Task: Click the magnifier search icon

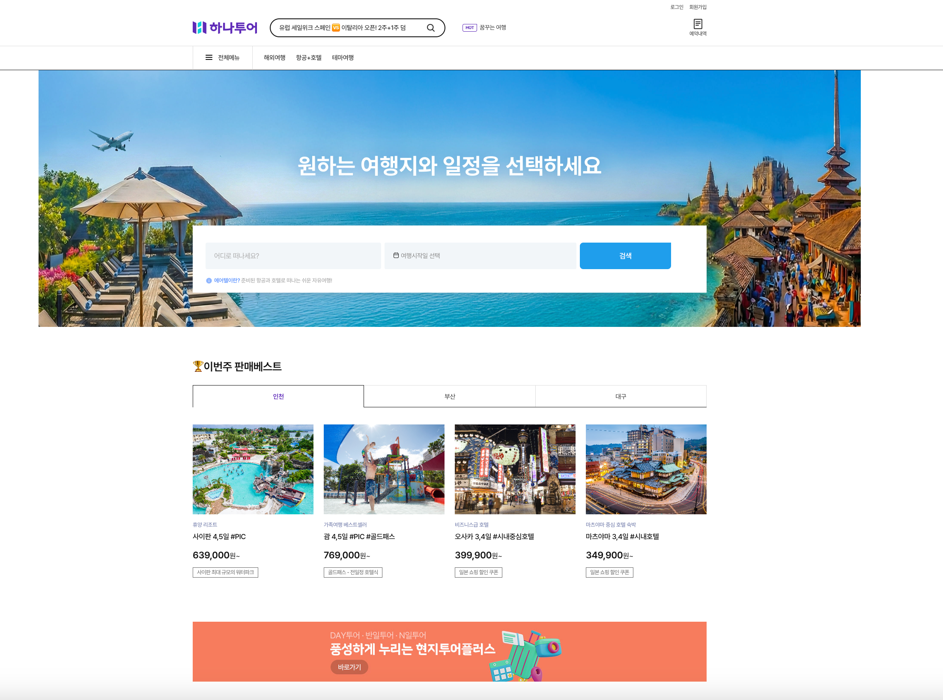Action: coord(430,28)
